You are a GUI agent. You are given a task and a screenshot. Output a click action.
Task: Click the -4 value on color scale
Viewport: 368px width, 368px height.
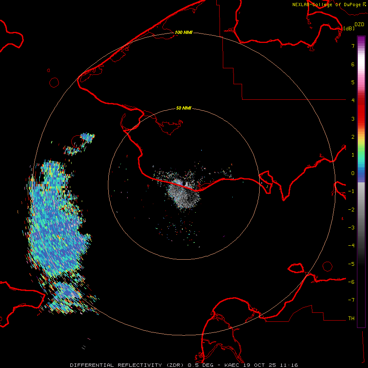coord(351,245)
